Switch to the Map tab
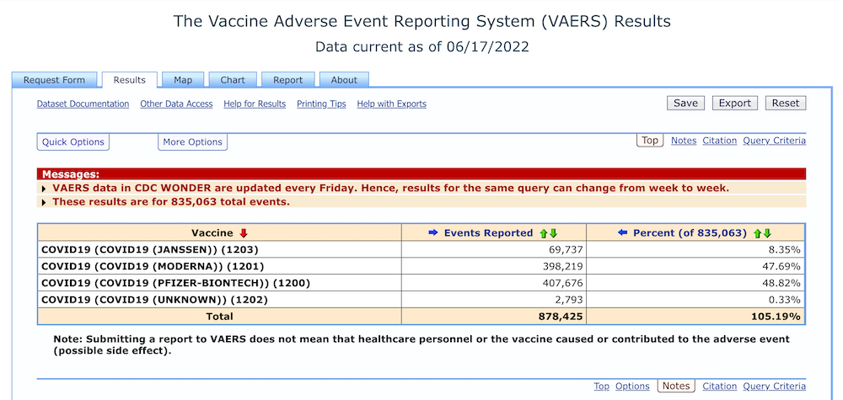 tap(183, 80)
